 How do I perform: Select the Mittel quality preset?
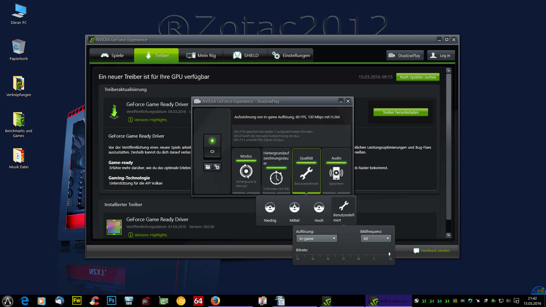[x=294, y=212]
